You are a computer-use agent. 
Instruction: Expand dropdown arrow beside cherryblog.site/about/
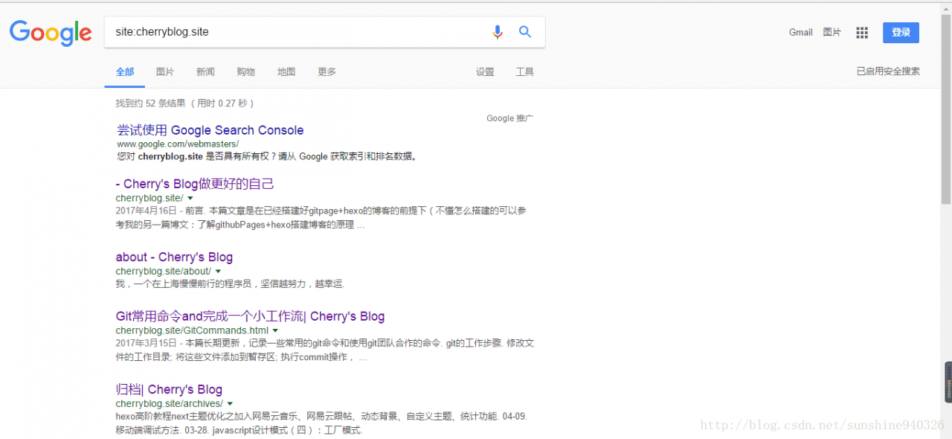click(x=218, y=272)
